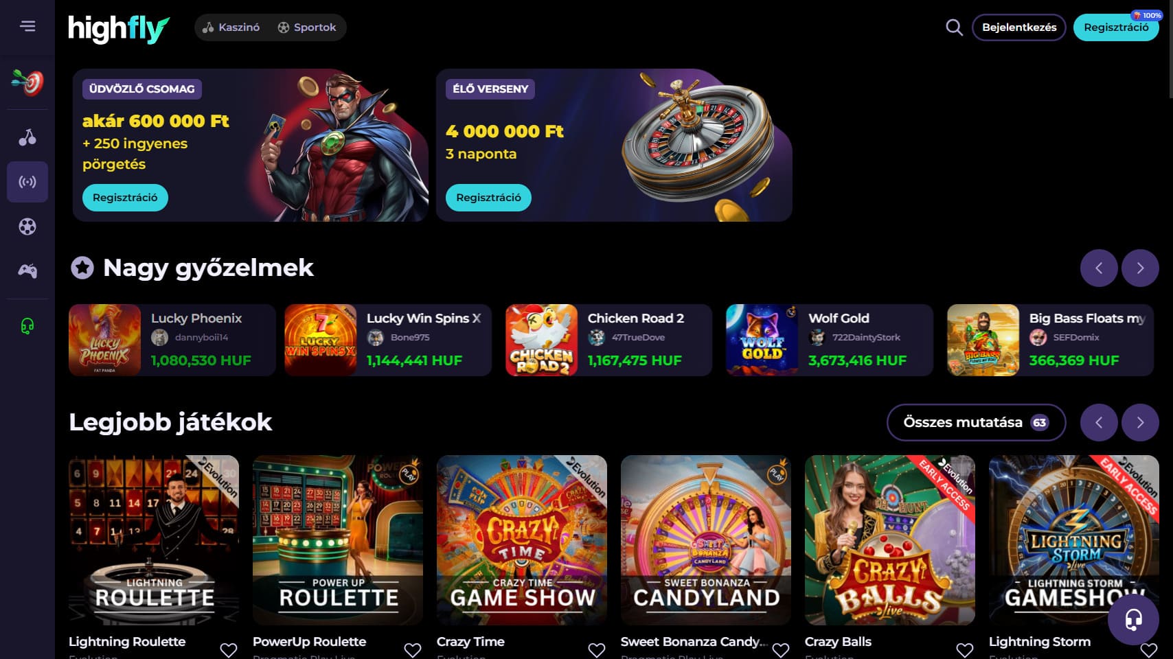Image resolution: width=1173 pixels, height=659 pixels.
Task: Click the Bejelentkezés login button
Action: pyautogui.click(x=1019, y=27)
